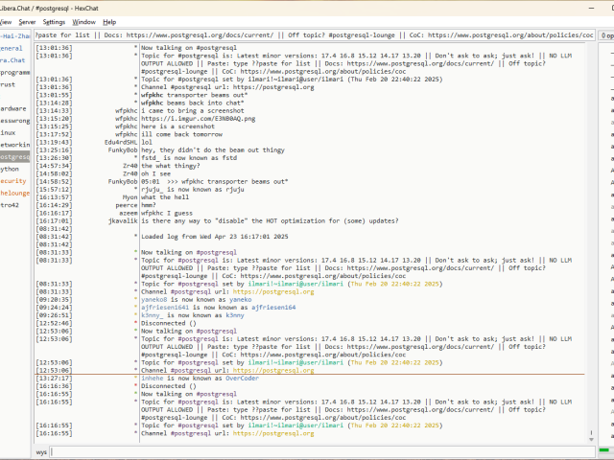
Task: Select the Libera.Chat network in channel tree
Action: pyautogui.click(x=12, y=59)
